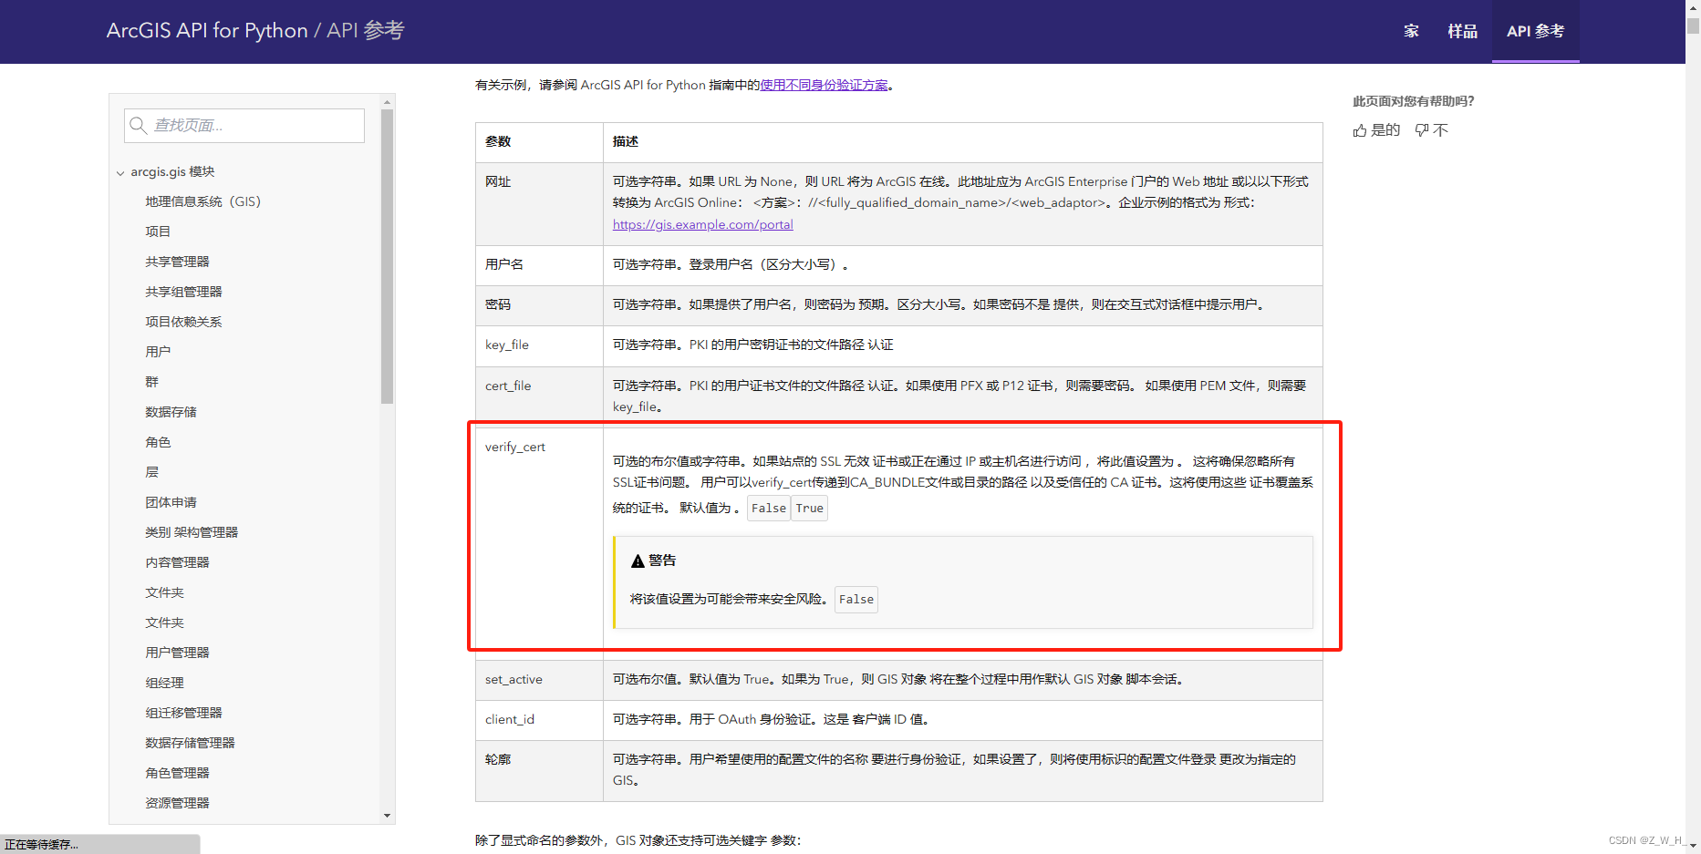
Task: Click the 查找页面 search input field
Action: tap(255, 125)
